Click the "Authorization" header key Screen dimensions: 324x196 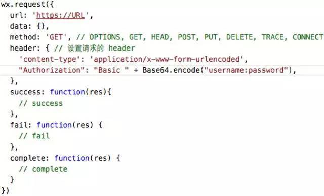(x=52, y=70)
